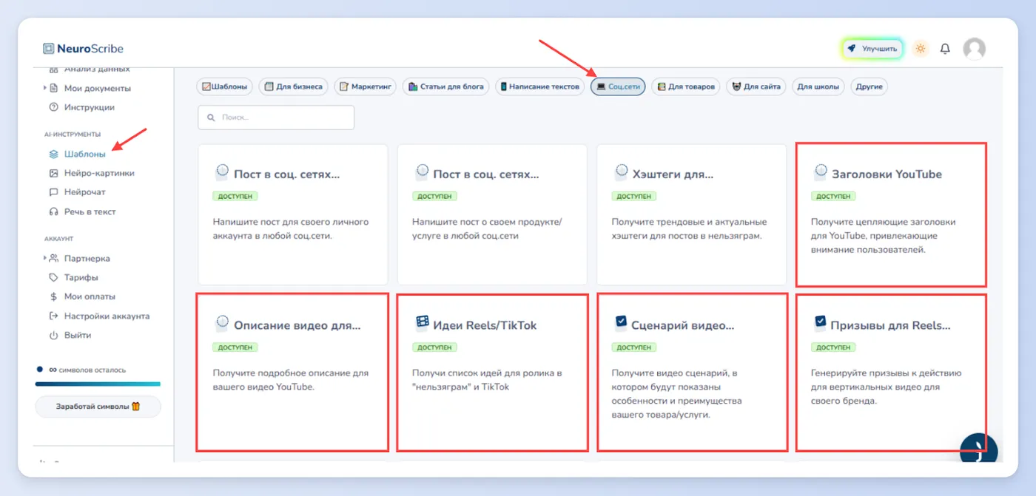Open the Для товаров tab

685,86
